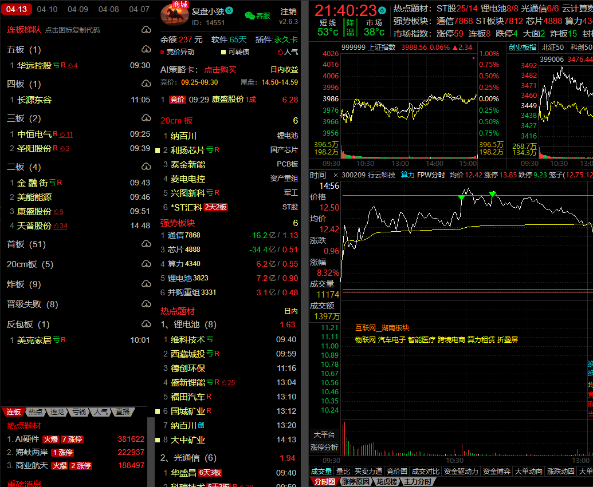
Task: Click the 降温 indicator between temperature readings
Action: pyautogui.click(x=350, y=27)
